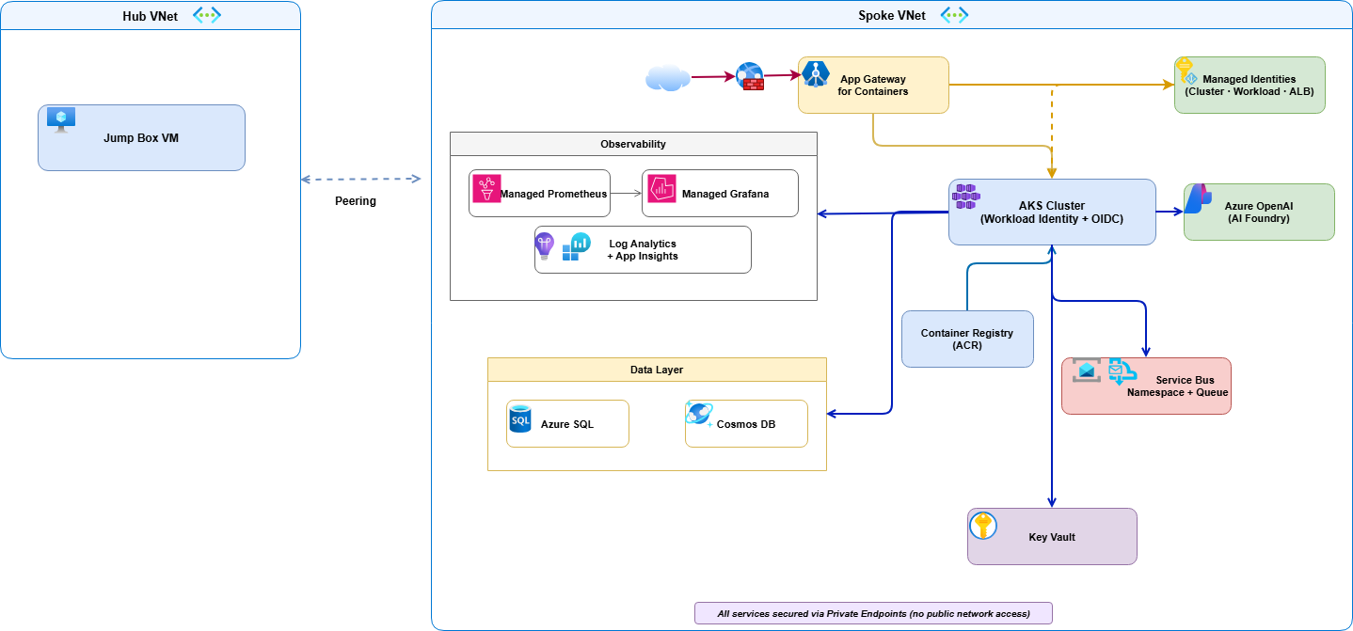
Task: Select the Service Bus Namespace + Queue text
Action: [x=1178, y=386]
